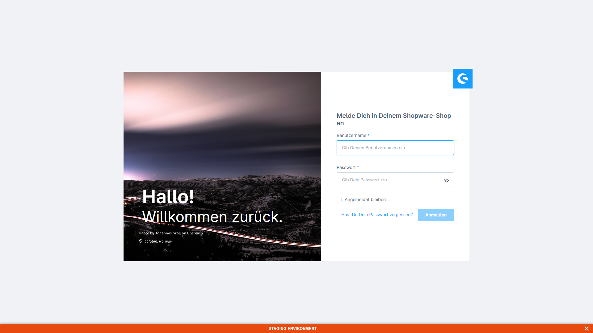The width and height of the screenshot is (593, 333).
Task: Focus the Benutzername input field
Action: (395, 148)
